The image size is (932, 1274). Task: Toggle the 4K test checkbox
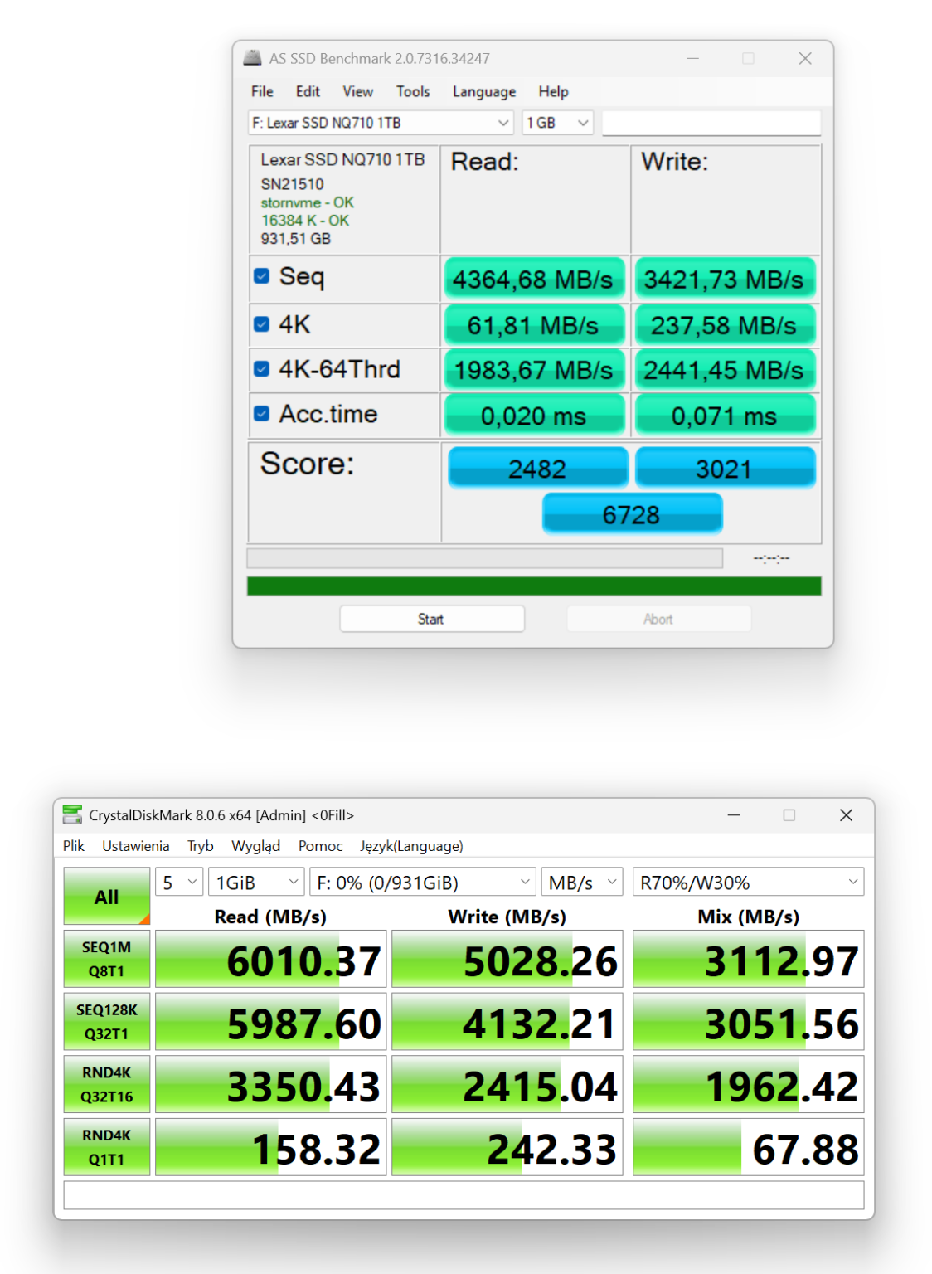coord(262,323)
